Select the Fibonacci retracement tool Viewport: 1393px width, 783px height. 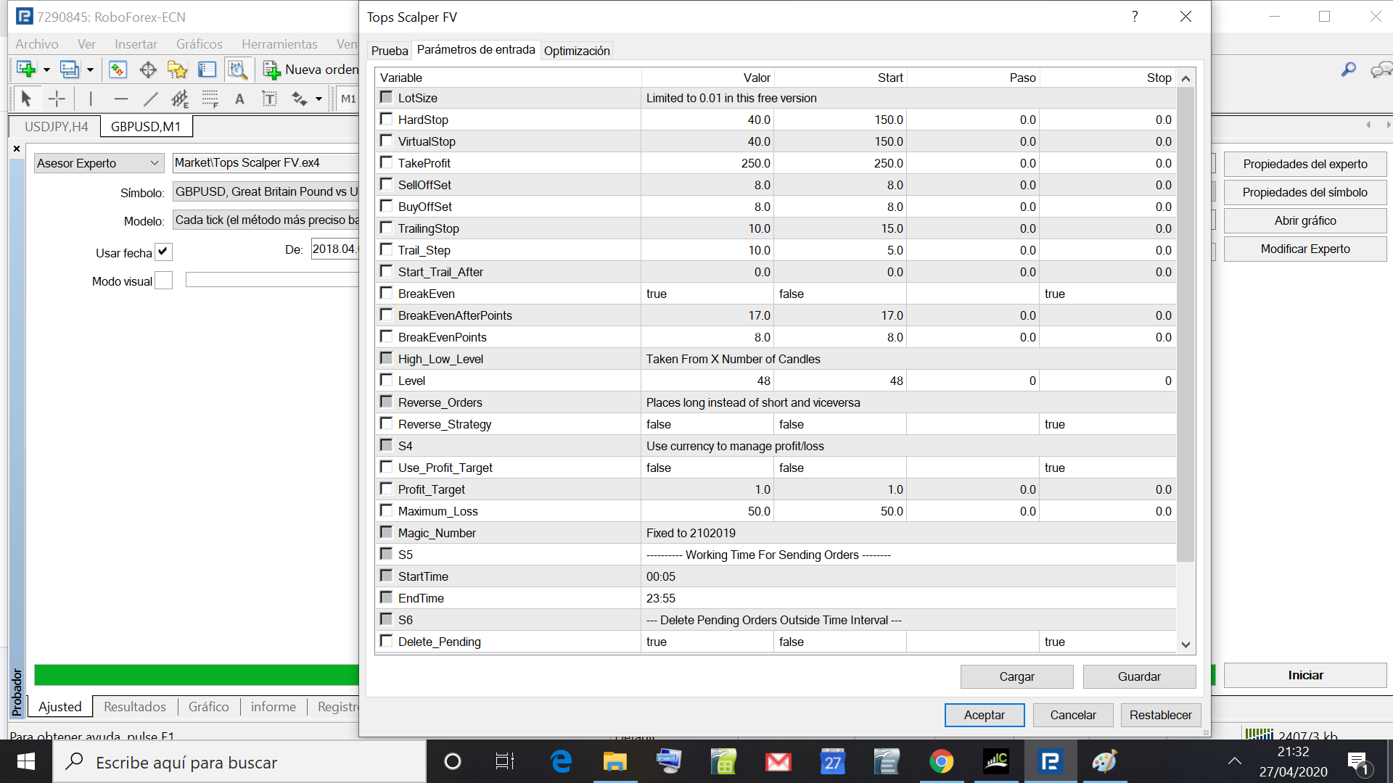[210, 99]
